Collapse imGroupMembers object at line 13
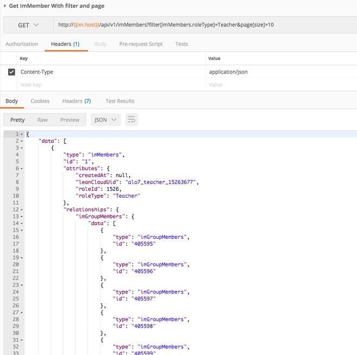Viewport: 357px width, 355px height. pyautogui.click(x=22, y=217)
